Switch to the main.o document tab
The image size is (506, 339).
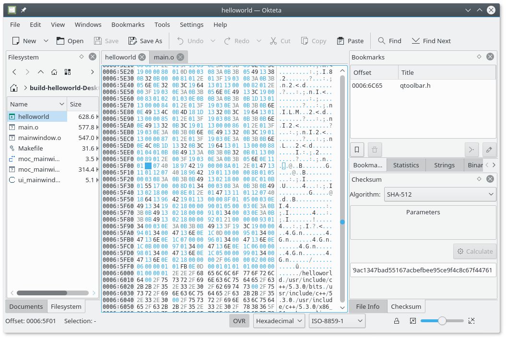164,57
